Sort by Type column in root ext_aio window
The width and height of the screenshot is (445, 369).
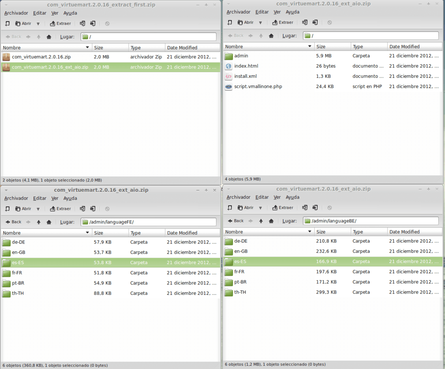point(369,46)
